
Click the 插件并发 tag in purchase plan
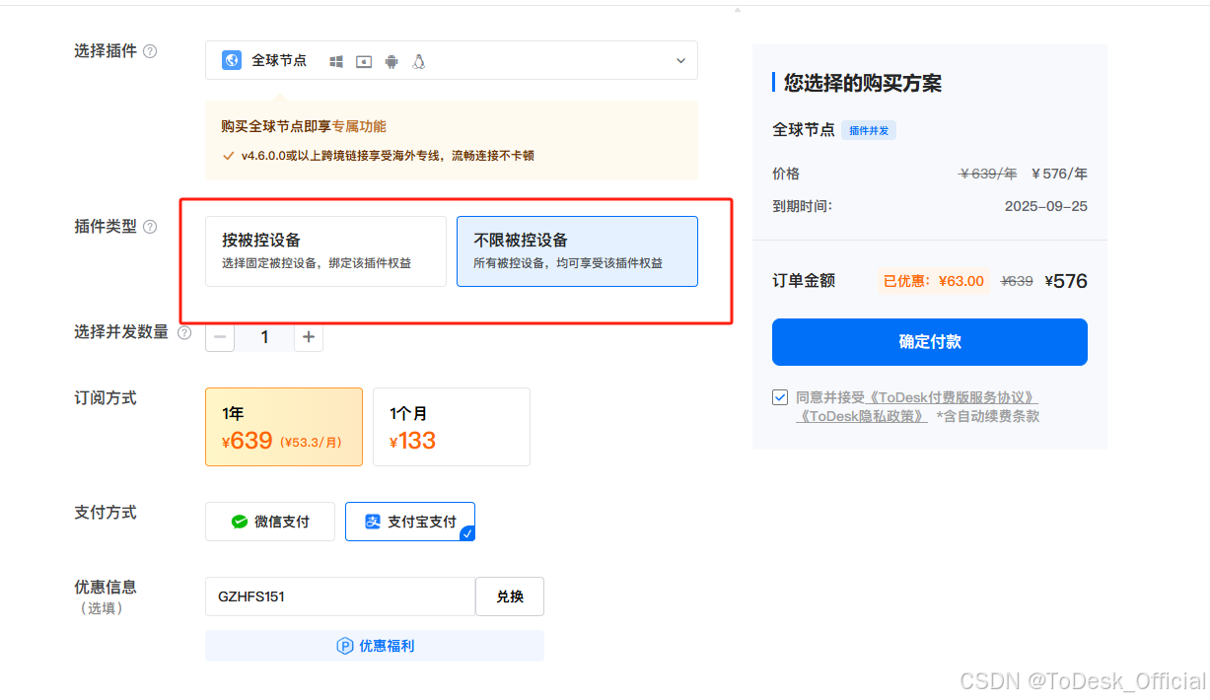pos(869,130)
